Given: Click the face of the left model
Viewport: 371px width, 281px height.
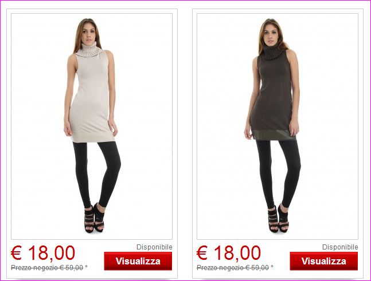Looking at the screenshot, I should (88, 34).
